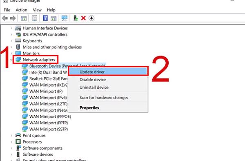Expand the Print queues node
The height and width of the screenshot is (161, 245).
11,136
